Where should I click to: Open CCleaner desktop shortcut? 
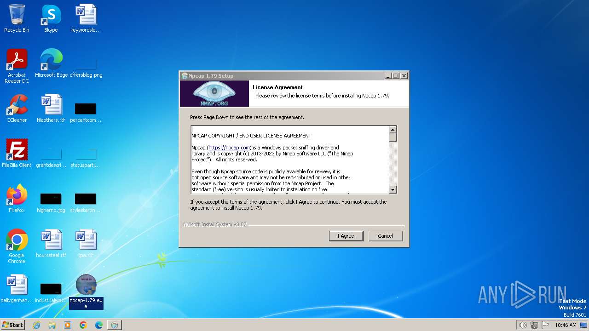[17, 108]
